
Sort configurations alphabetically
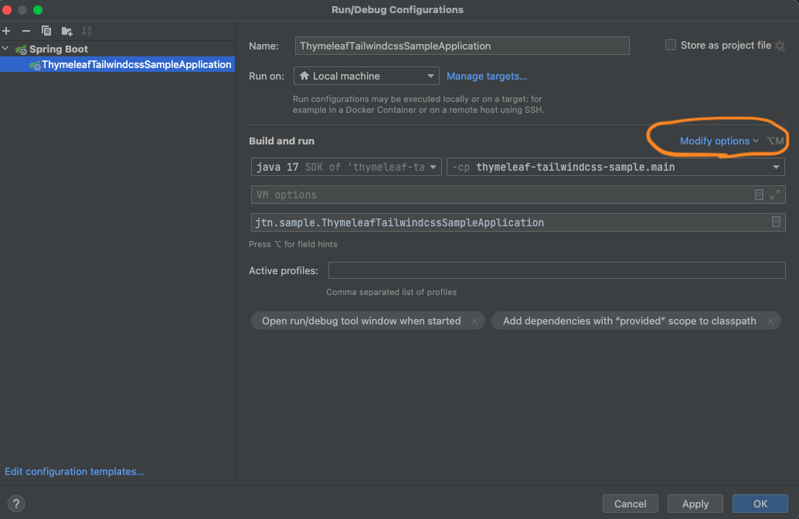(x=87, y=31)
